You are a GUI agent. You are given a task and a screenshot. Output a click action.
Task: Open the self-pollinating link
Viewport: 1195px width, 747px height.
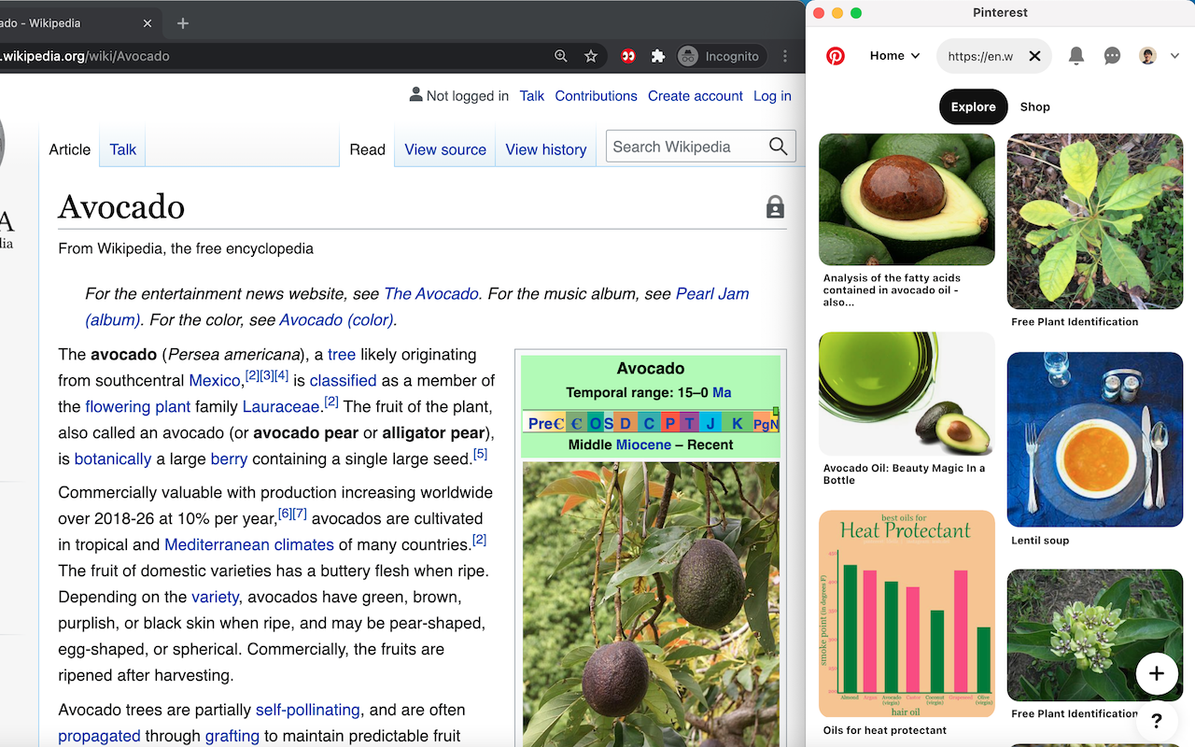pos(308,710)
